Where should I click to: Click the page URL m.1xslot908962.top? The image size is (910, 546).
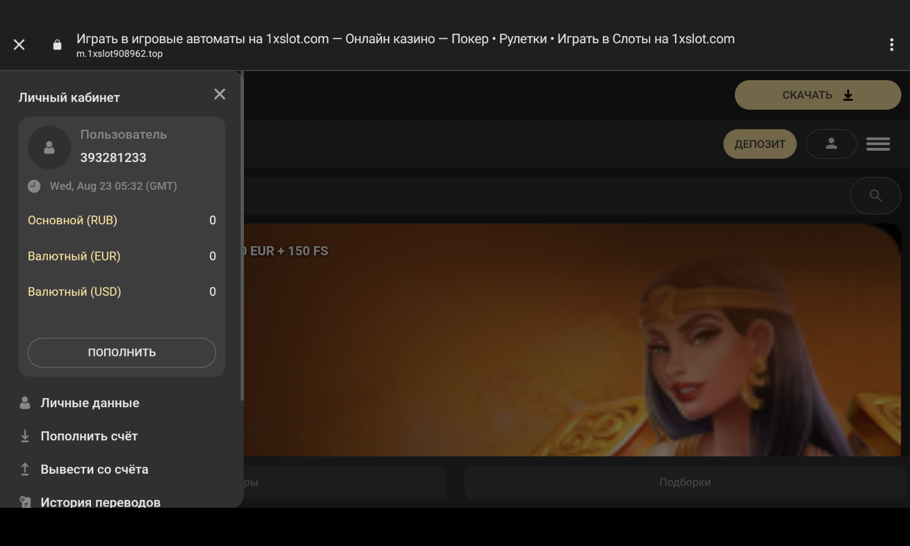119,53
